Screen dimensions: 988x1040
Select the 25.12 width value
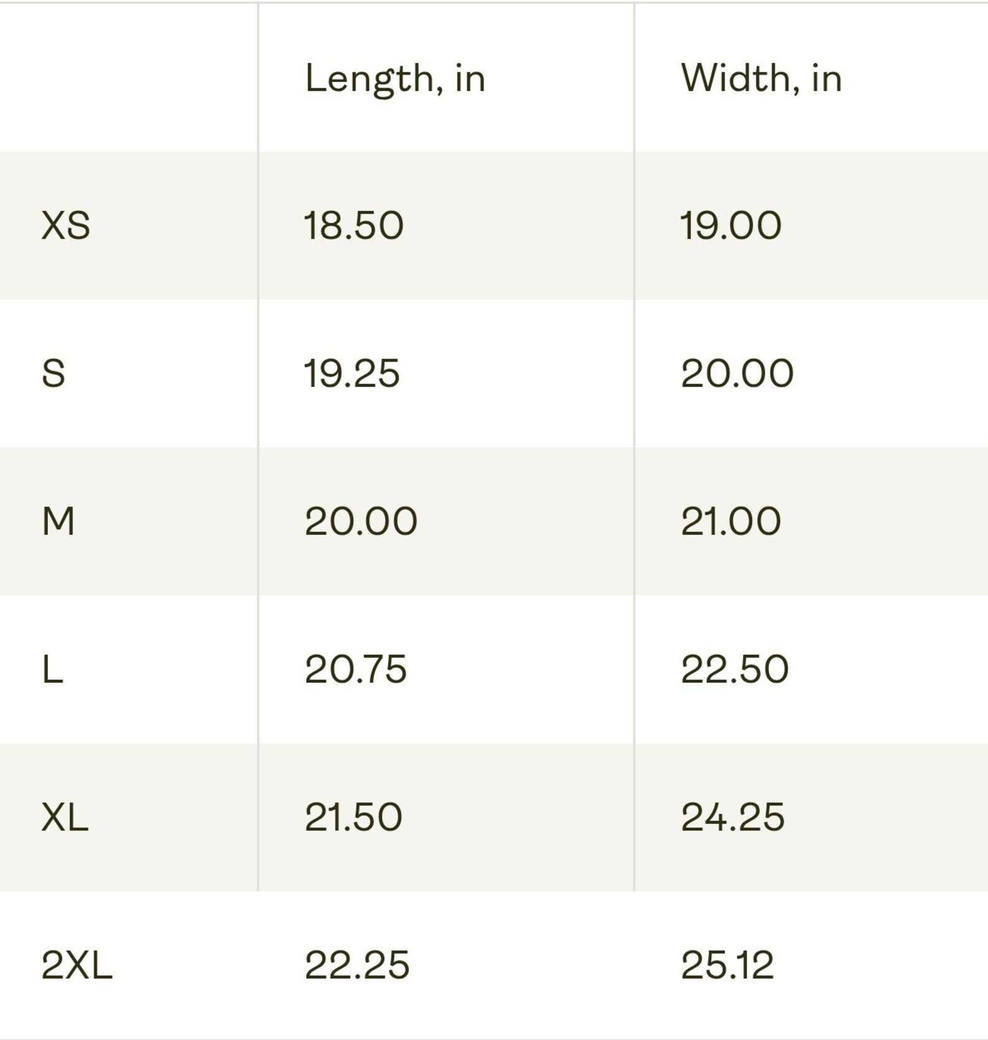727,965
